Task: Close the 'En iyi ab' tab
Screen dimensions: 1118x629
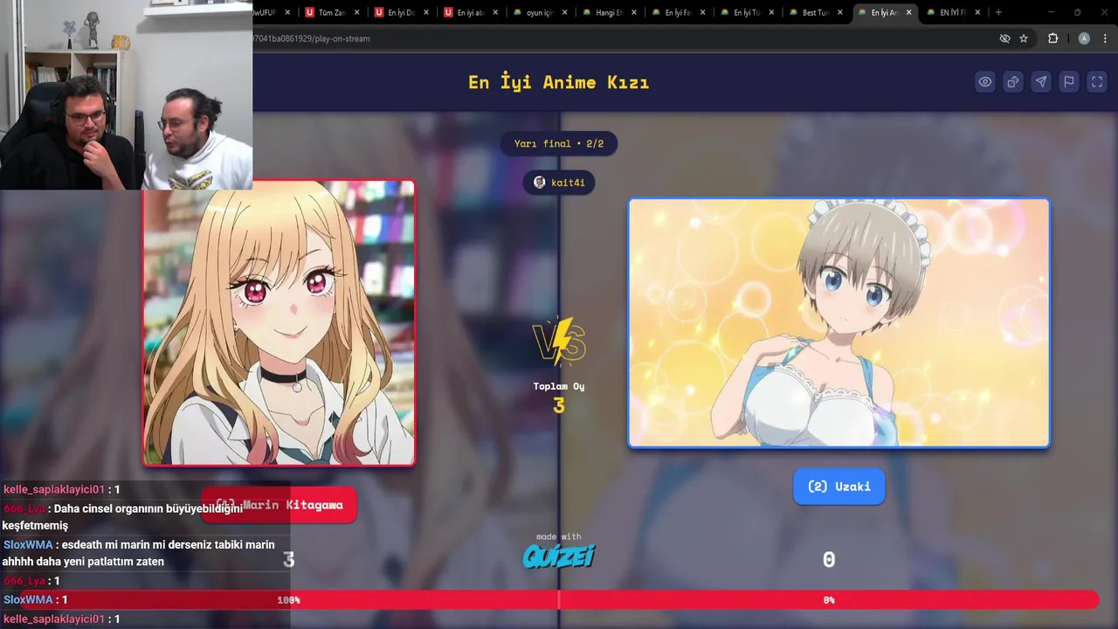Action: click(x=495, y=12)
